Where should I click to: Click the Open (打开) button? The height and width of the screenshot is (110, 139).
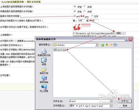click(x=125, y=101)
